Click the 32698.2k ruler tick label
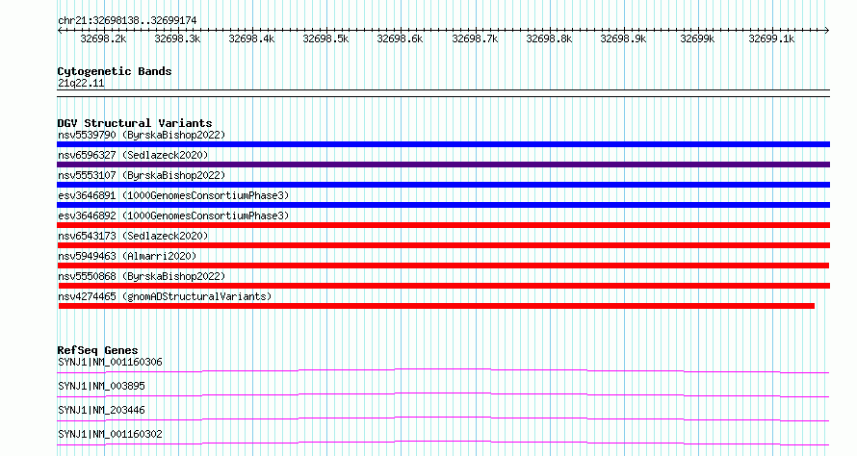Image resolution: width=857 pixels, height=456 pixels. [103, 38]
